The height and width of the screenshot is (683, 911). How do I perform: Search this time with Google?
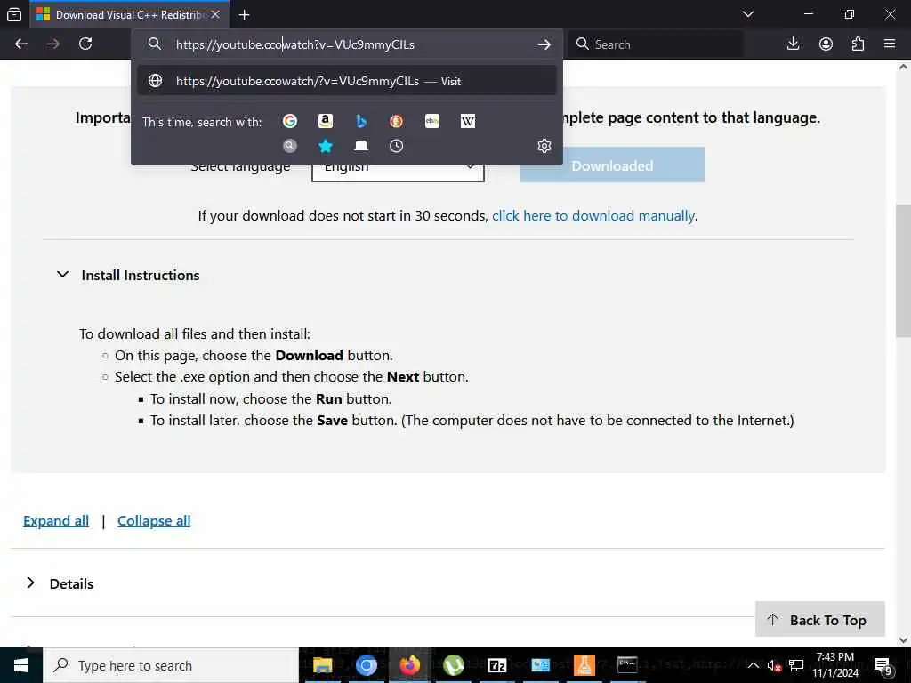tap(290, 121)
